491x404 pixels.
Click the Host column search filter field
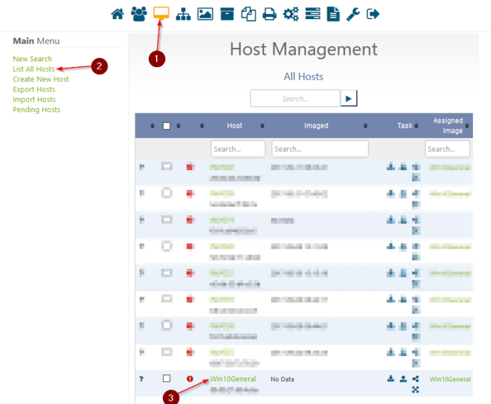(x=238, y=149)
